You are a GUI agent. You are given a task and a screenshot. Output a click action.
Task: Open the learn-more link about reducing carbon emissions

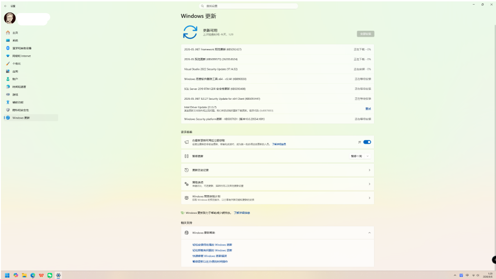241,213
